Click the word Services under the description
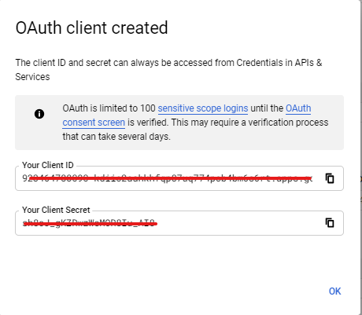Image resolution: width=362 pixels, height=315 pixels. point(32,77)
